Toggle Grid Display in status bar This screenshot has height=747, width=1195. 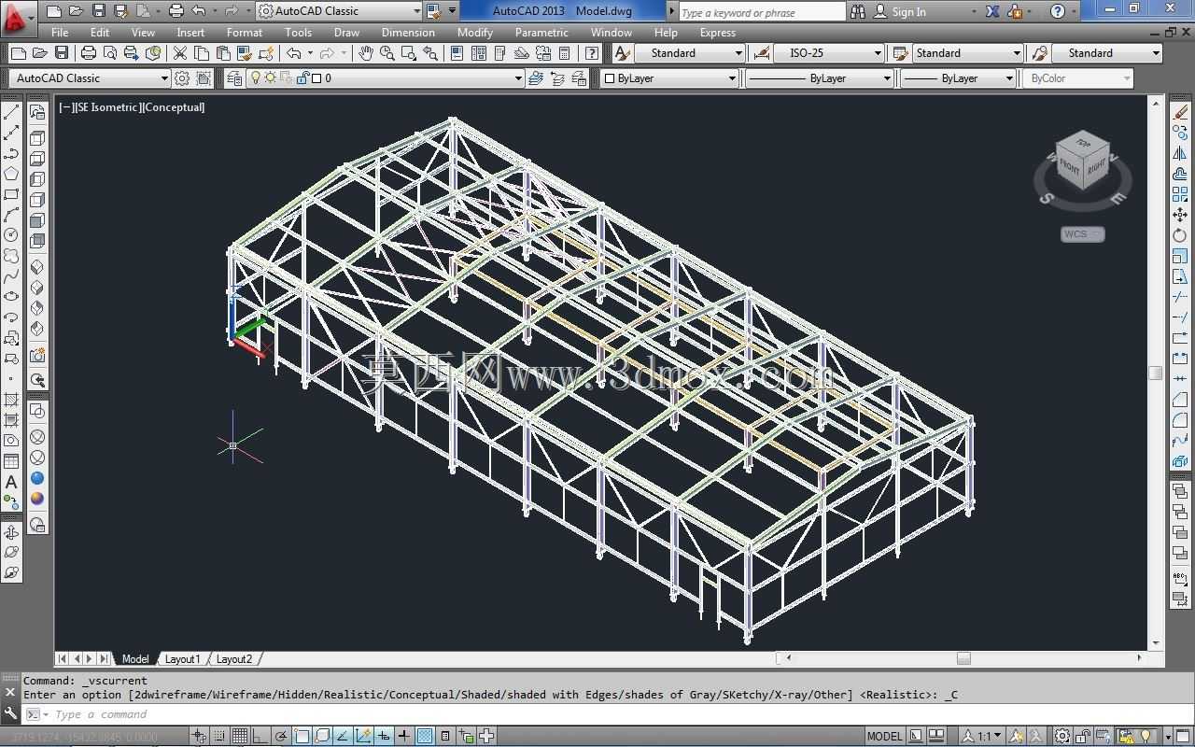(240, 736)
